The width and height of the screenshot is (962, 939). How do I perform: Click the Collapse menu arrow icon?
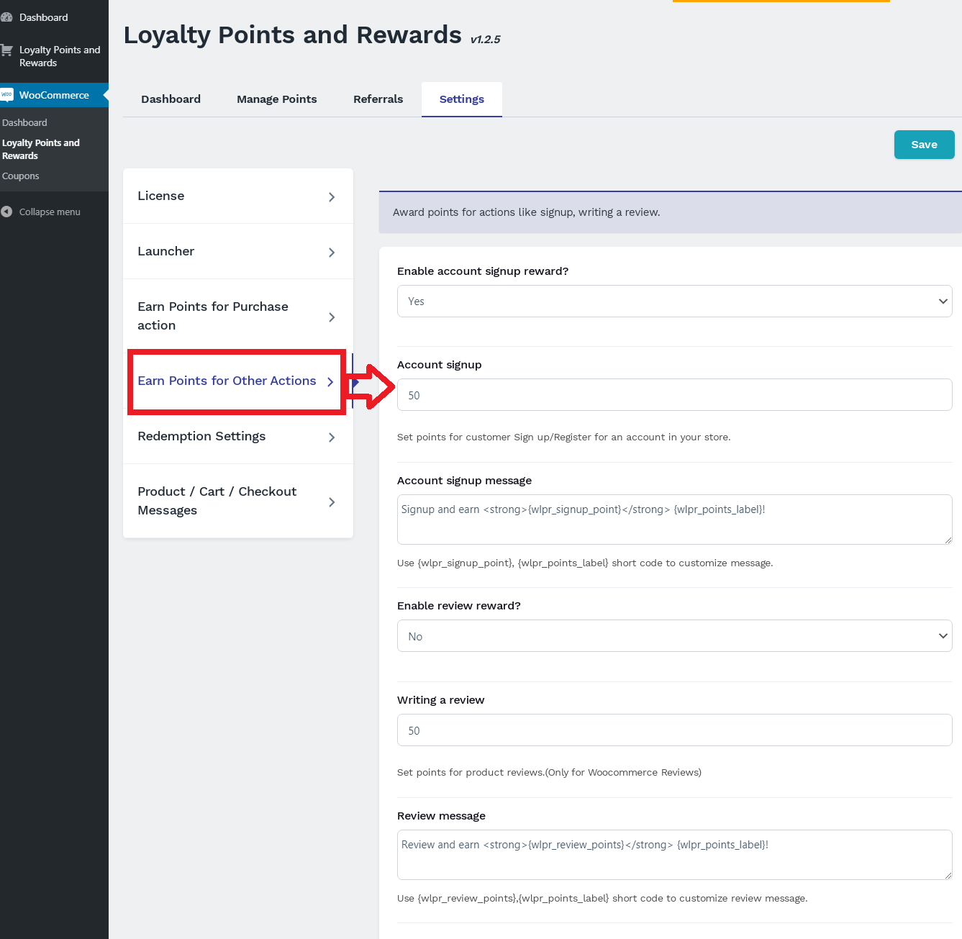point(6,212)
